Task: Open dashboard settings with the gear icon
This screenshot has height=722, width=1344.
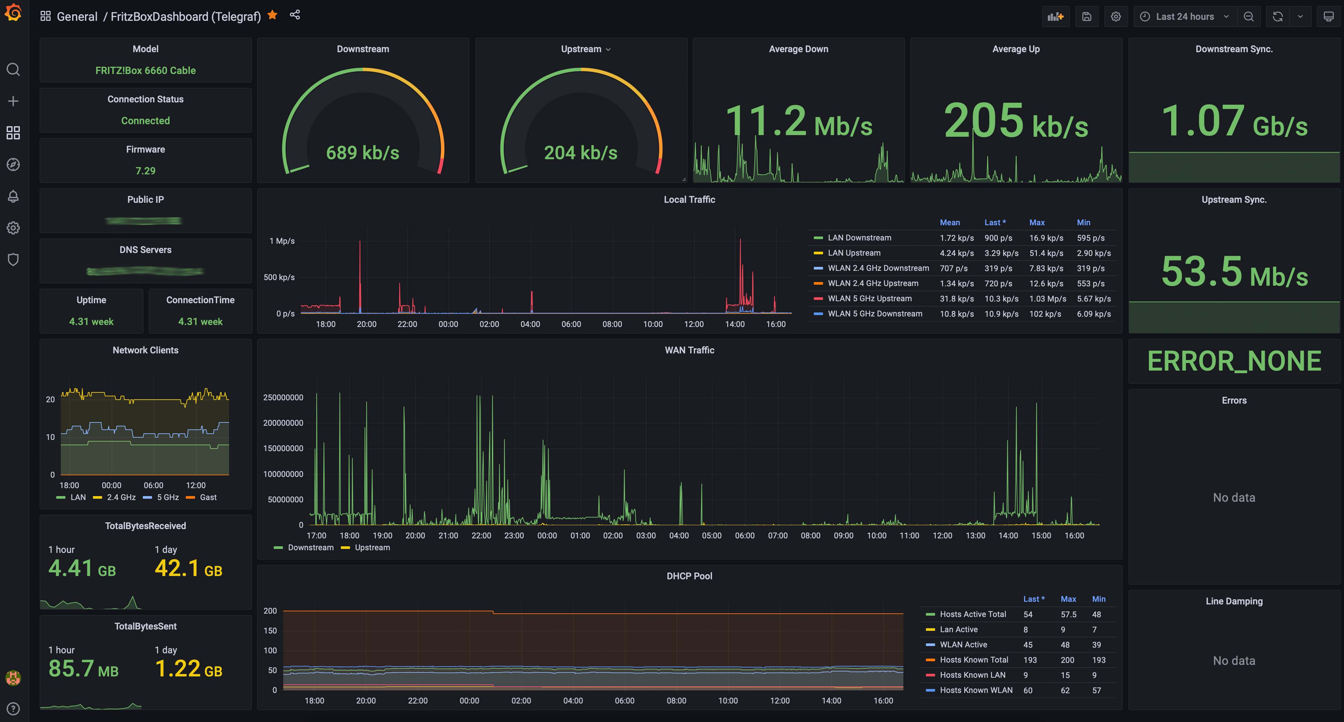Action: click(1116, 16)
